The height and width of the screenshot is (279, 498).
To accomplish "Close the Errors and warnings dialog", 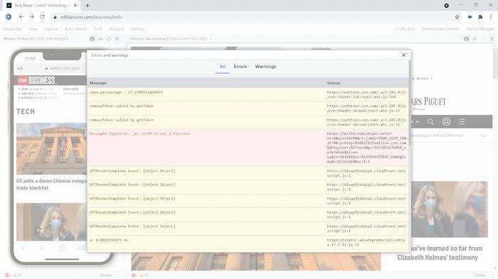I will point(403,55).
